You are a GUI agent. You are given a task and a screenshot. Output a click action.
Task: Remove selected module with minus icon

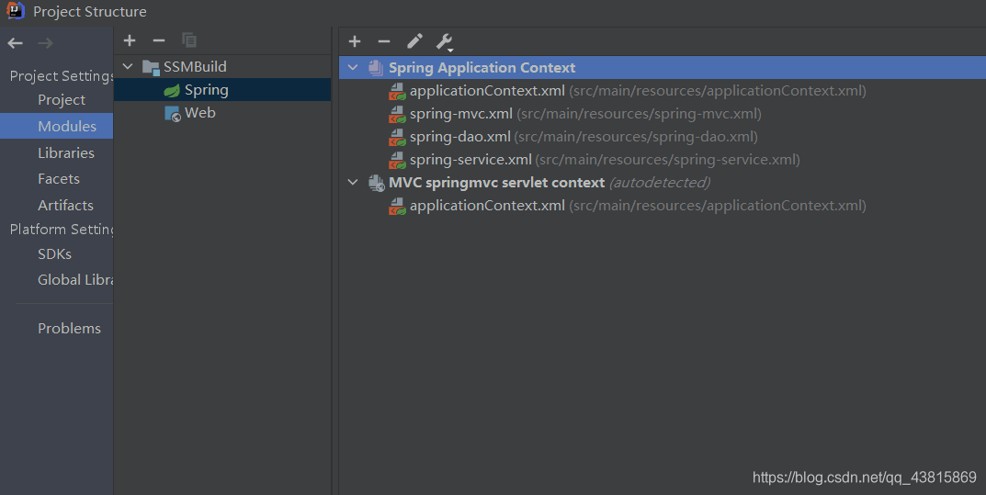pos(159,40)
